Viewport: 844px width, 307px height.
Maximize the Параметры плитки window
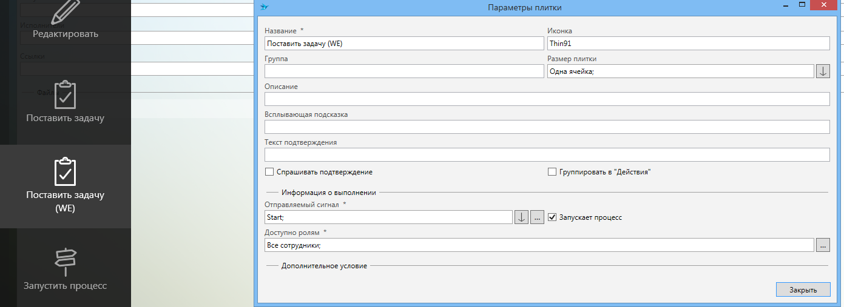point(802,5)
